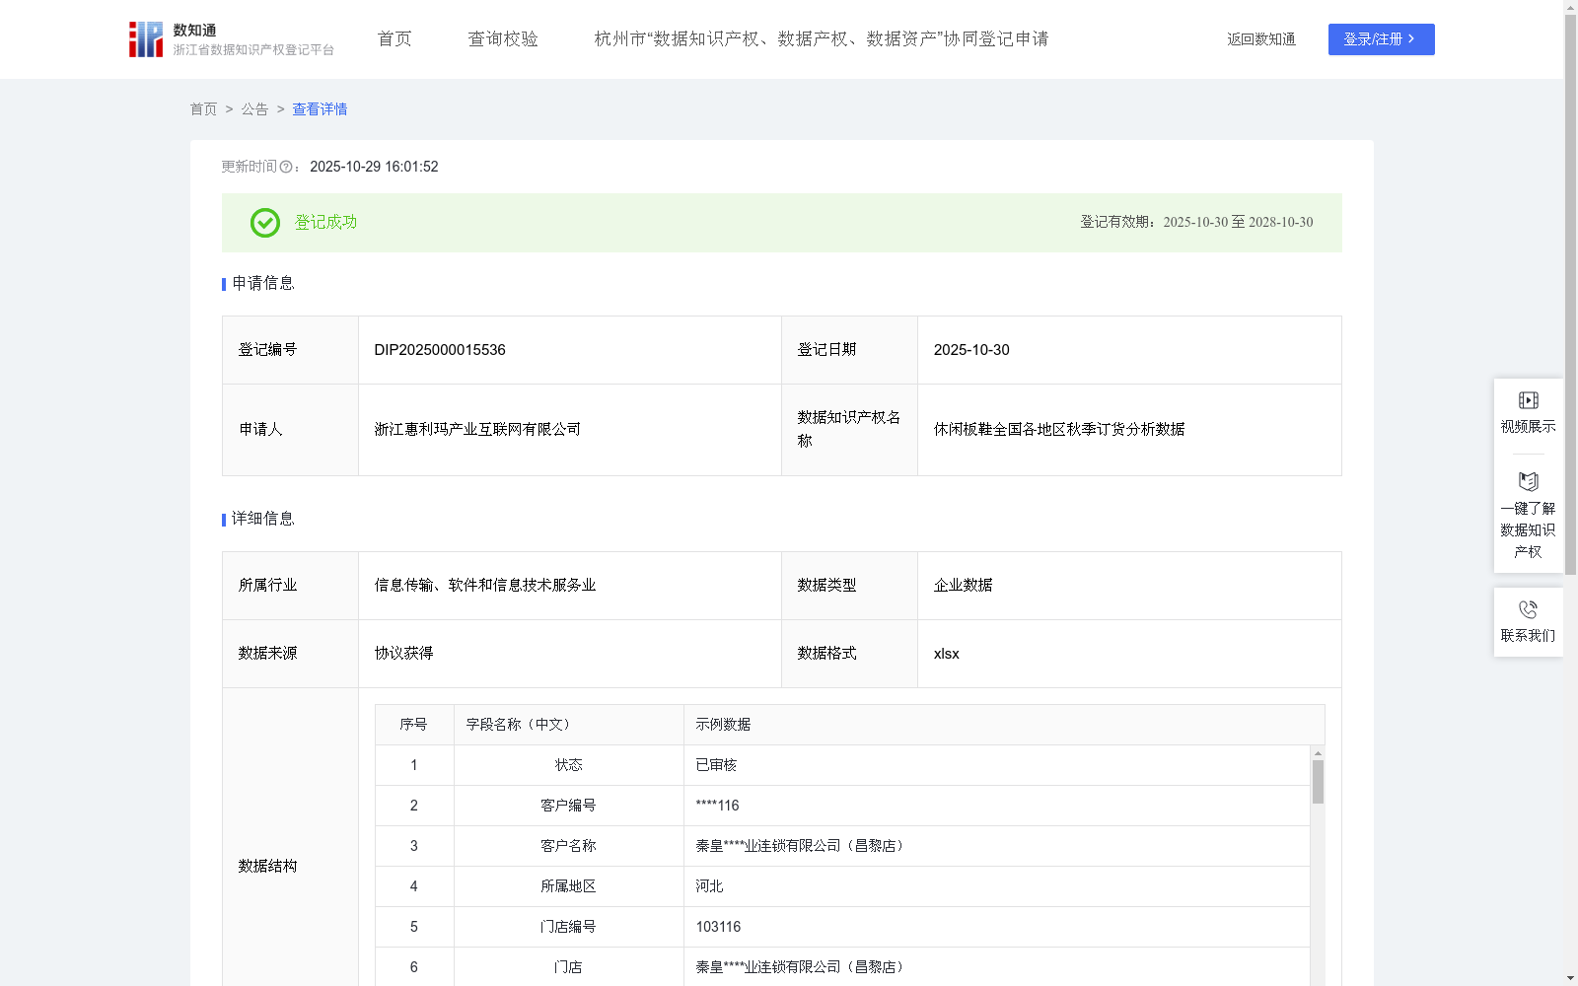Go to 首页 in top navigation
Image resolution: width=1578 pixels, height=986 pixels.
[394, 39]
